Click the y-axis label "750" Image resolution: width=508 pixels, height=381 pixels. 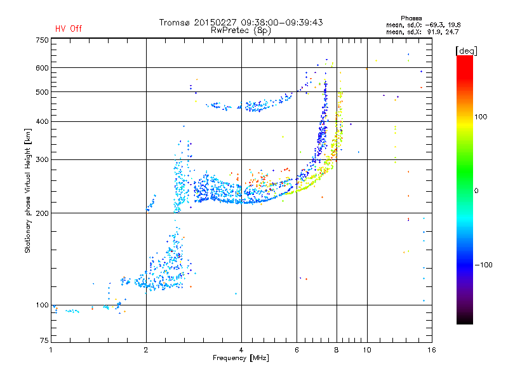click(42, 40)
